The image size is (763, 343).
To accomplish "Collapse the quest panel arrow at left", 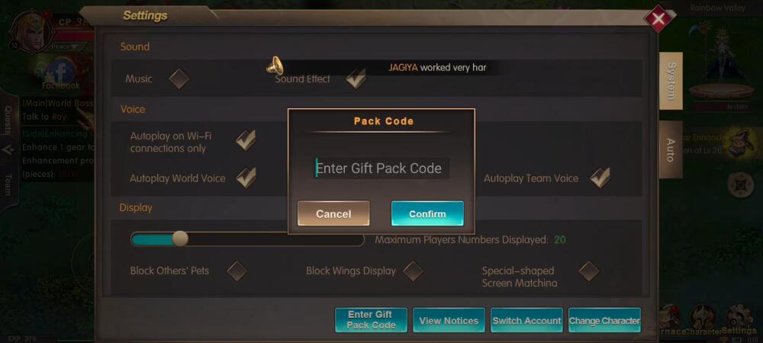I will coord(8,151).
